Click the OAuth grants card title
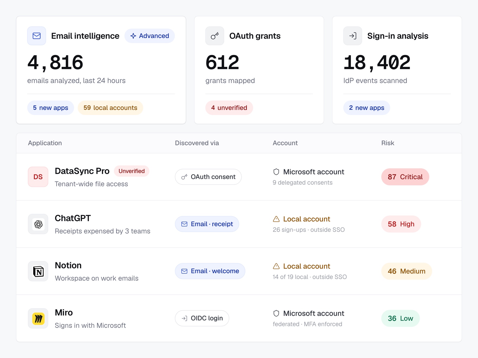This screenshot has width=478, height=358. pyautogui.click(x=255, y=36)
